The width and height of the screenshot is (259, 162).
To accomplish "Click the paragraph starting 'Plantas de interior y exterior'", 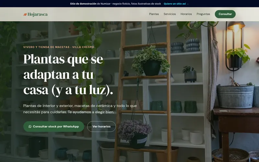I will tap(80, 109).
